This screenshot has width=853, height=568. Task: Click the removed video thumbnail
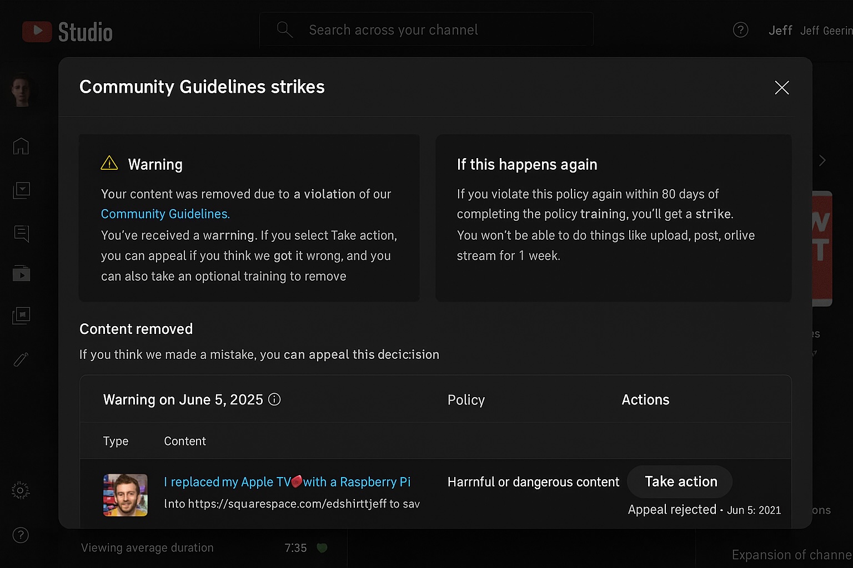tap(126, 495)
